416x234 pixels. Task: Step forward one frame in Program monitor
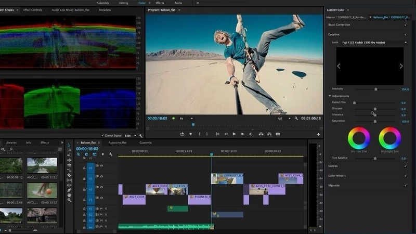click(242, 134)
